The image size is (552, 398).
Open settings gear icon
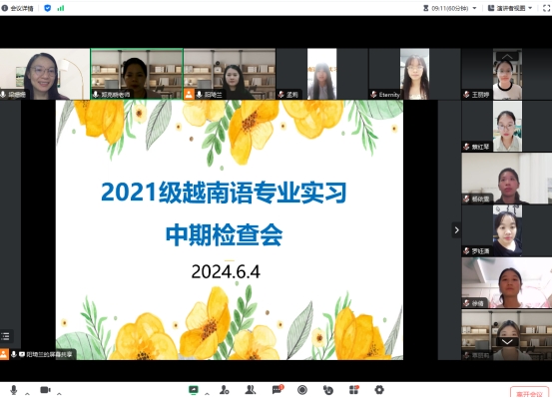point(379,390)
